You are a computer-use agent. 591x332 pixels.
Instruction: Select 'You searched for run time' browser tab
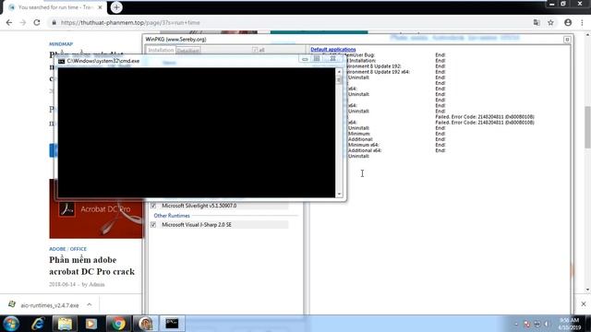pos(56,7)
